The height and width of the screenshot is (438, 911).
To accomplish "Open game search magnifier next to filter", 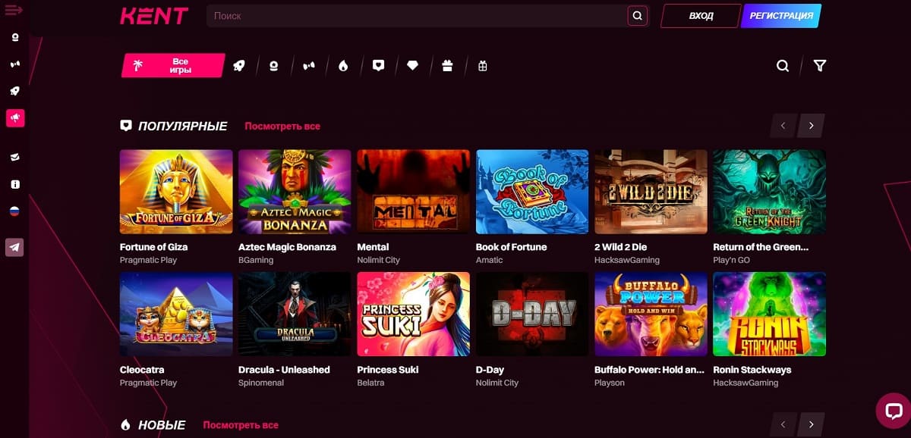I will [x=783, y=66].
